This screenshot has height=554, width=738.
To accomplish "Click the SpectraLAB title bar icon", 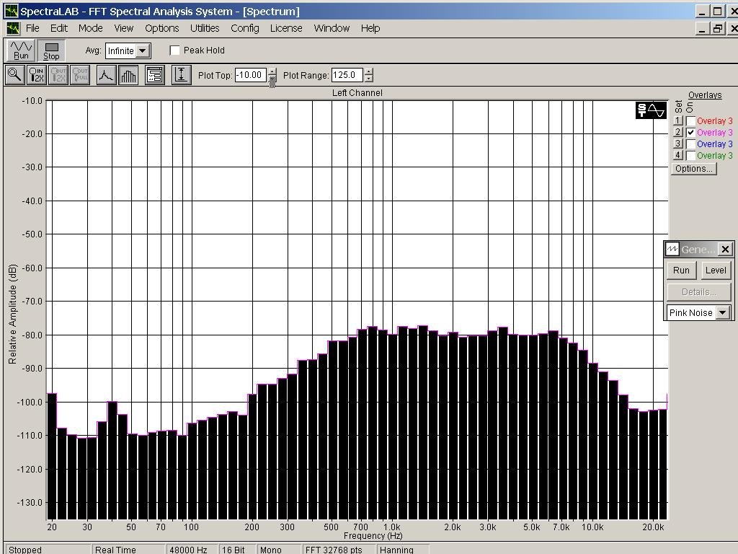I will 11,12.
